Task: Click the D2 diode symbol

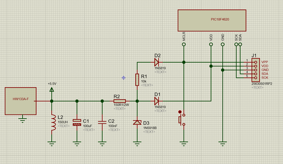Action: [157, 62]
